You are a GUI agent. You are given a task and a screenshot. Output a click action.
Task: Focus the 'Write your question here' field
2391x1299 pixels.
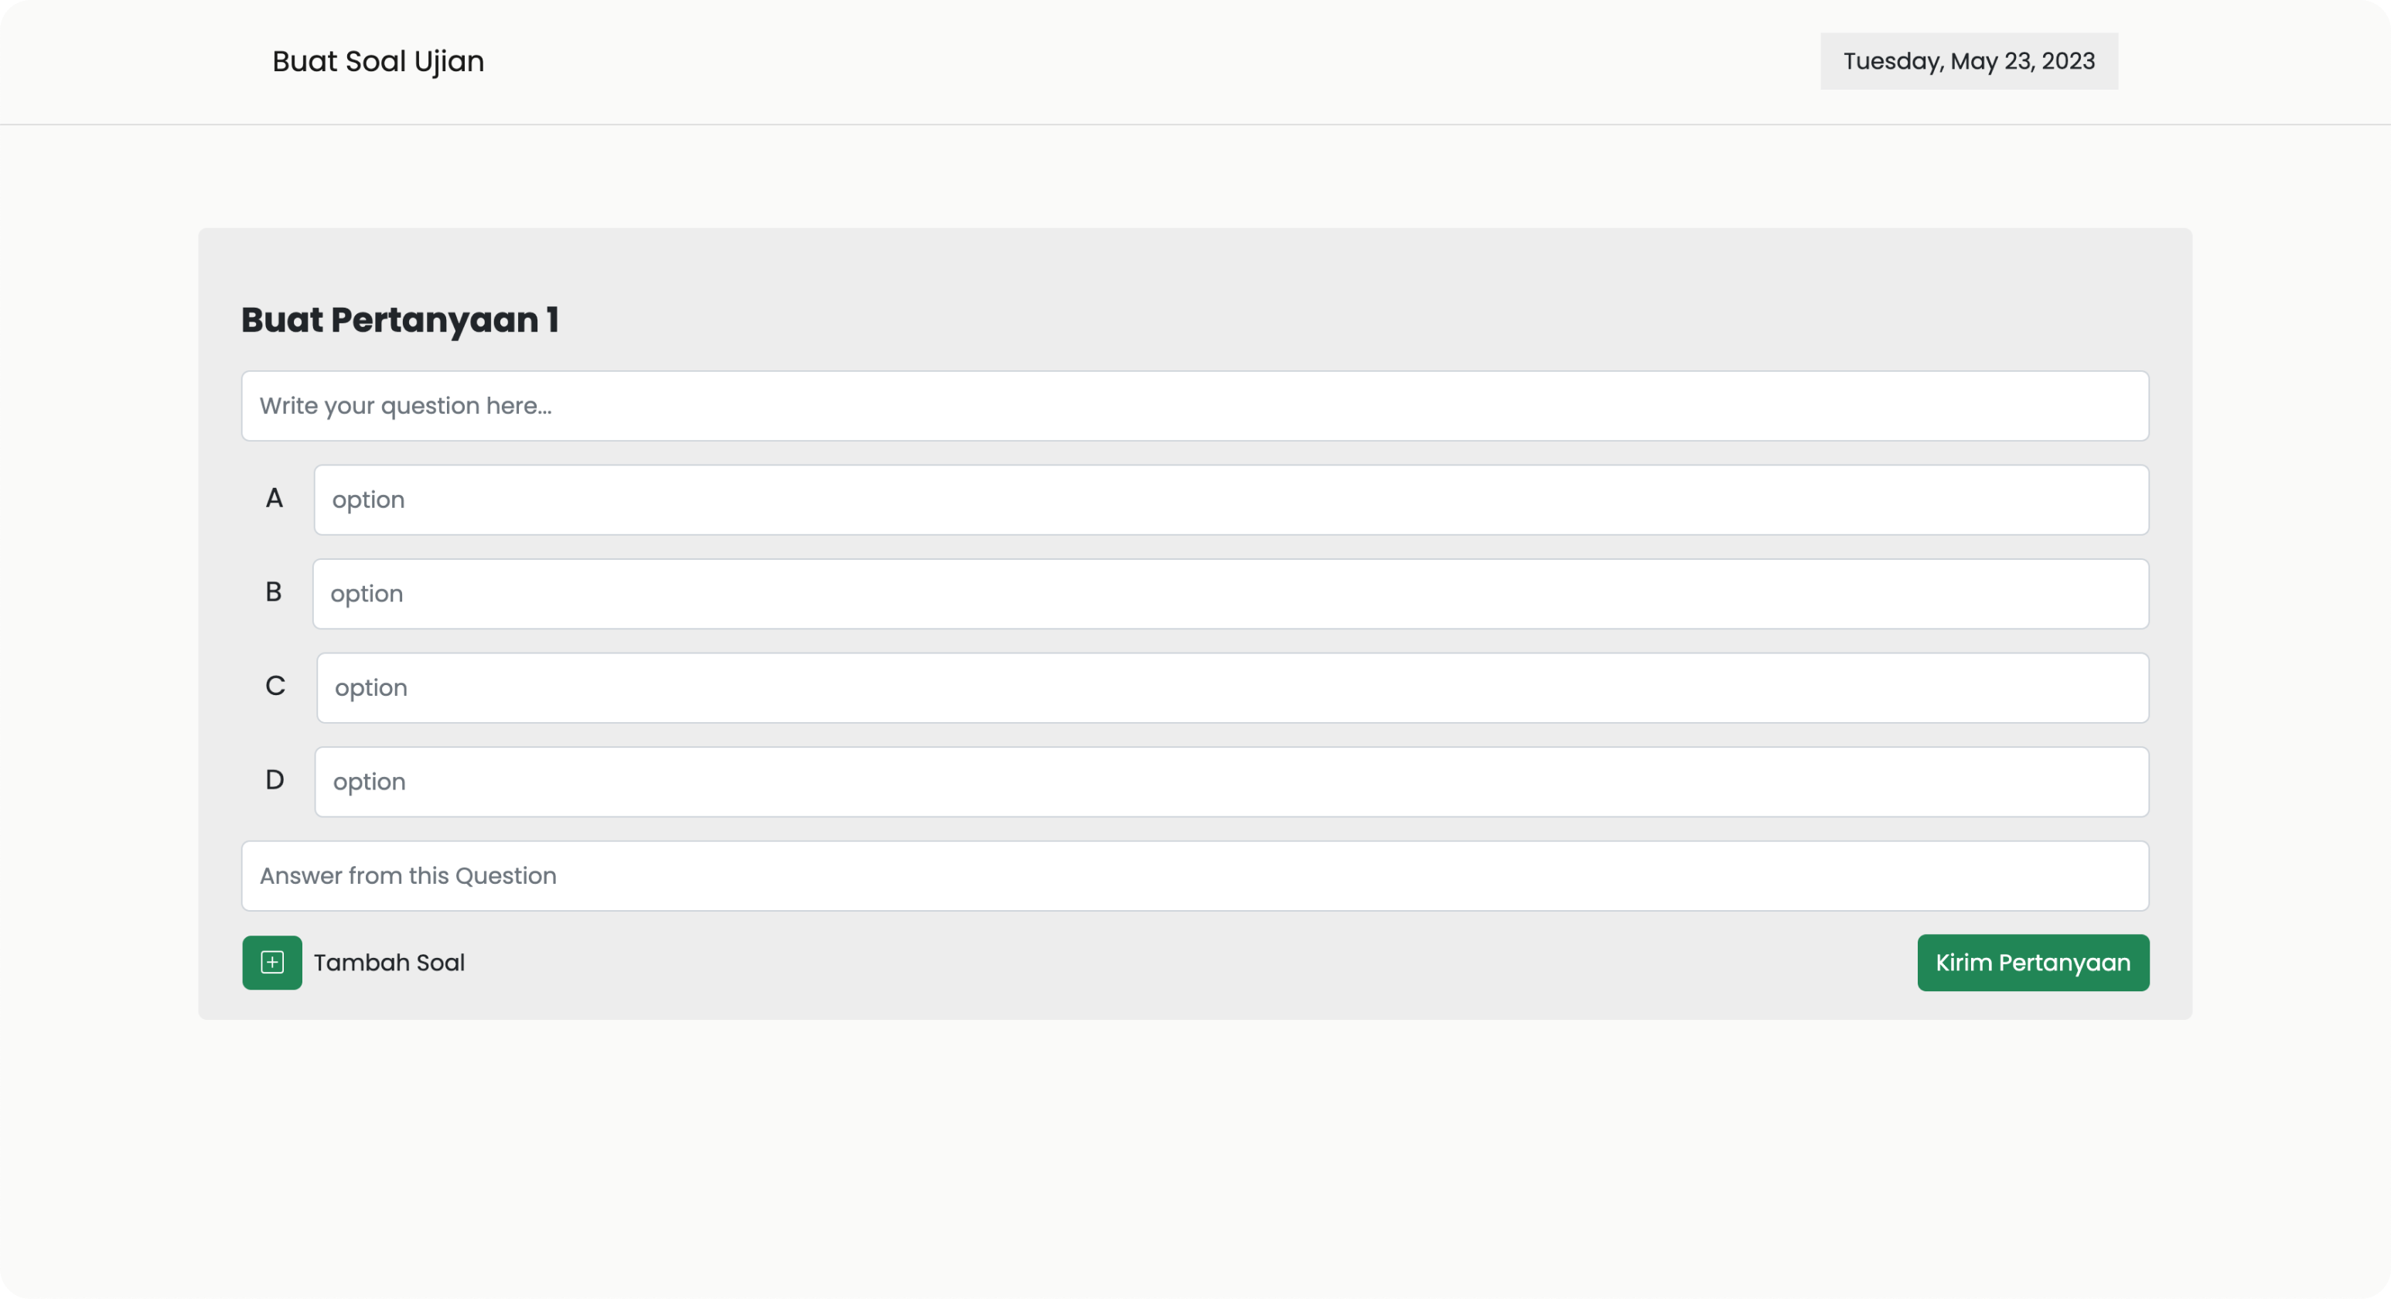(1195, 407)
